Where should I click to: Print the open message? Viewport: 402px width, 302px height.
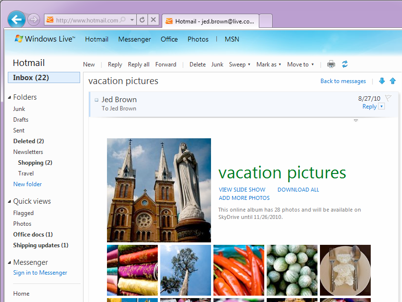pos(331,64)
